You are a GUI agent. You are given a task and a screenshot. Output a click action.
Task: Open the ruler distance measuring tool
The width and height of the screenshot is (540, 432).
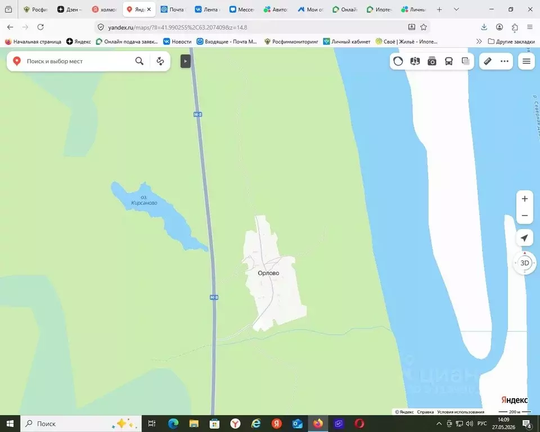click(488, 61)
